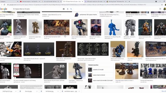Open the Chaplain STL files for 3D Printing image

pyautogui.click(x=27, y=71)
